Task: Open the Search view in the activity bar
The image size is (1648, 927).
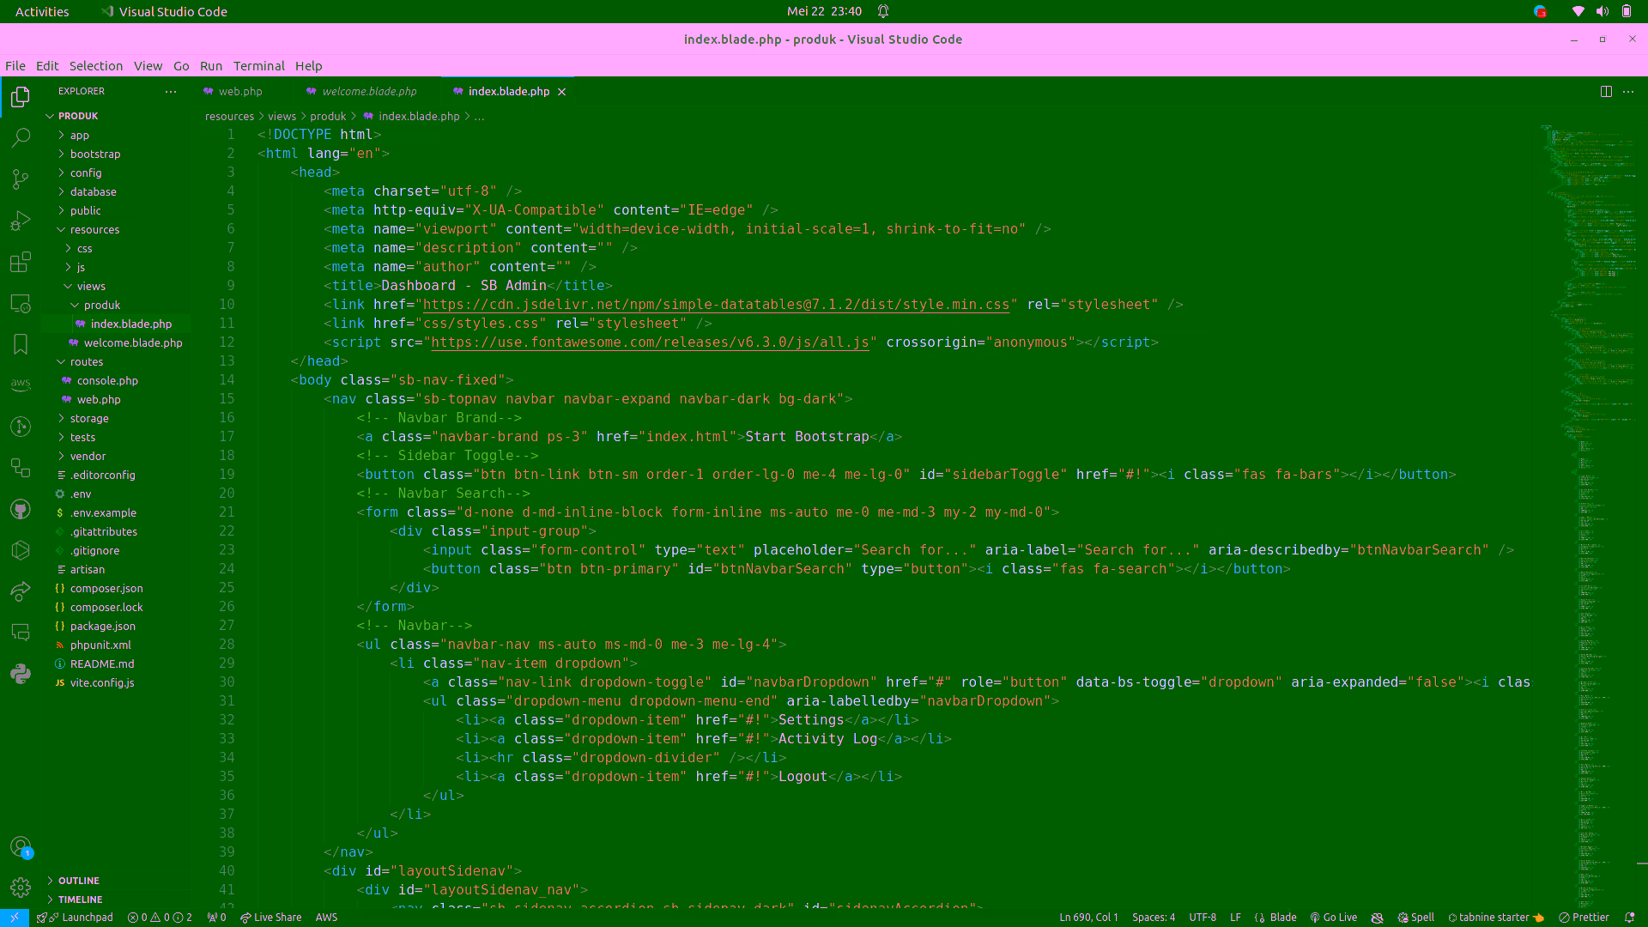Action: click(x=21, y=137)
